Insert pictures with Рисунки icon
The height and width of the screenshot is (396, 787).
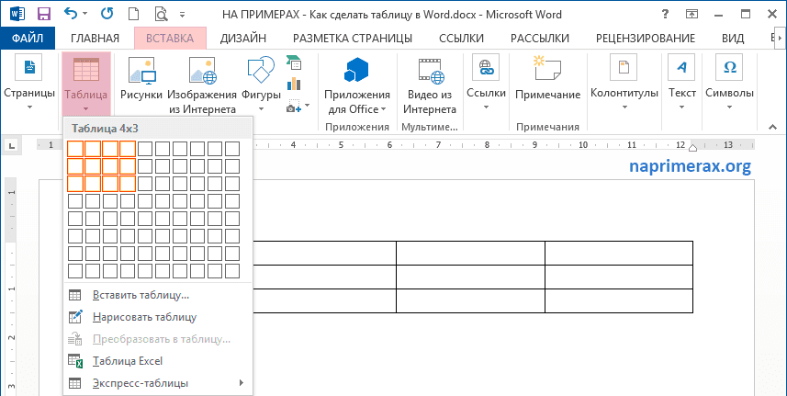(142, 70)
